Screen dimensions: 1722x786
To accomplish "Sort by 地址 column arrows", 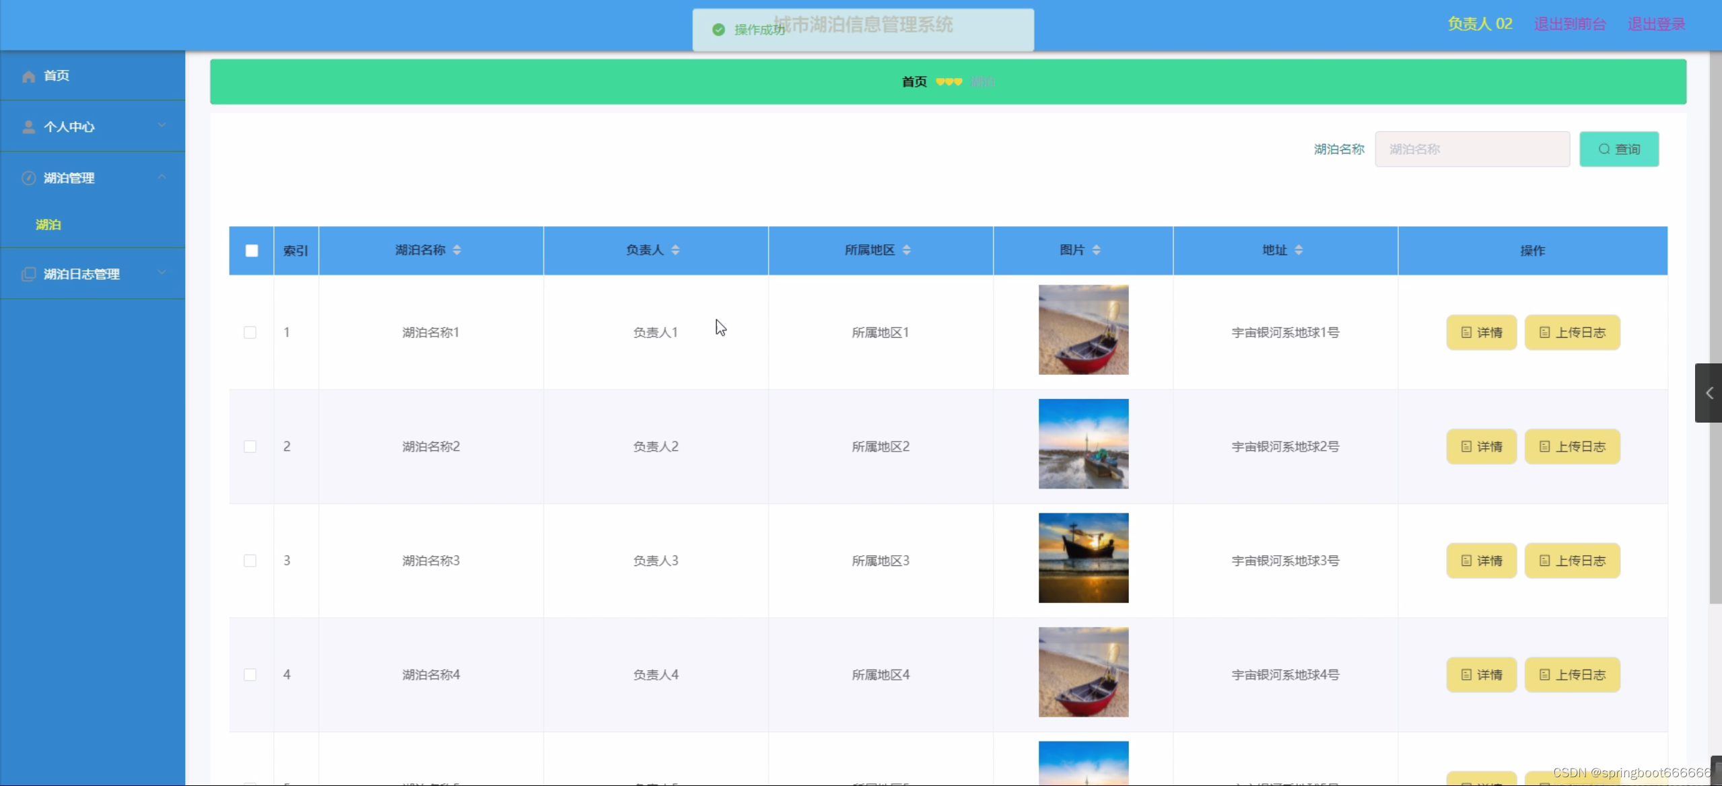I will (x=1299, y=250).
